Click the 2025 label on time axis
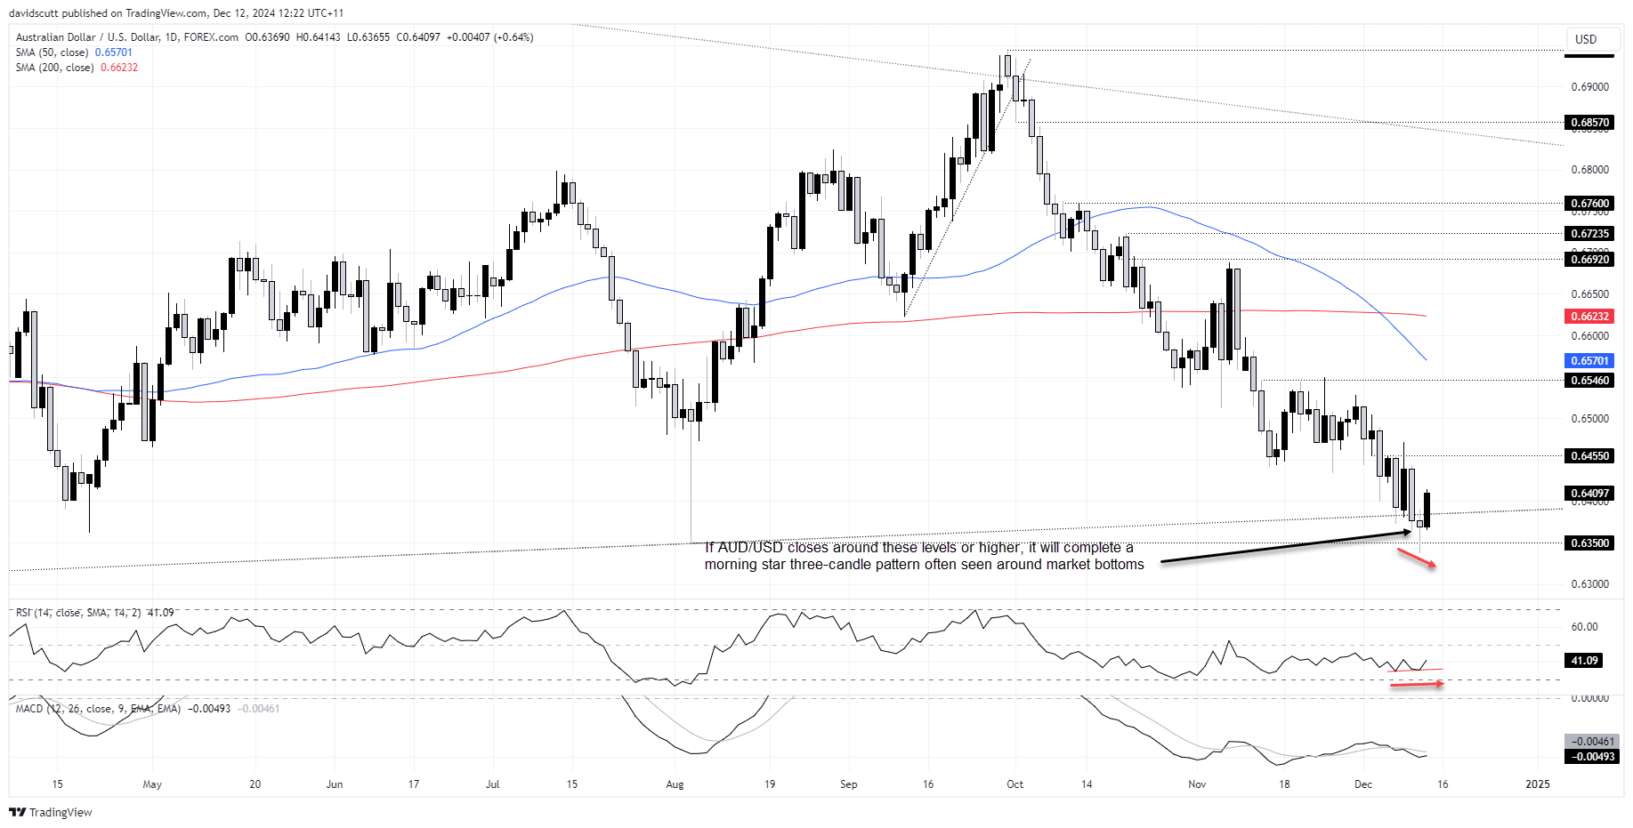This screenshot has width=1633, height=828. click(x=1538, y=784)
